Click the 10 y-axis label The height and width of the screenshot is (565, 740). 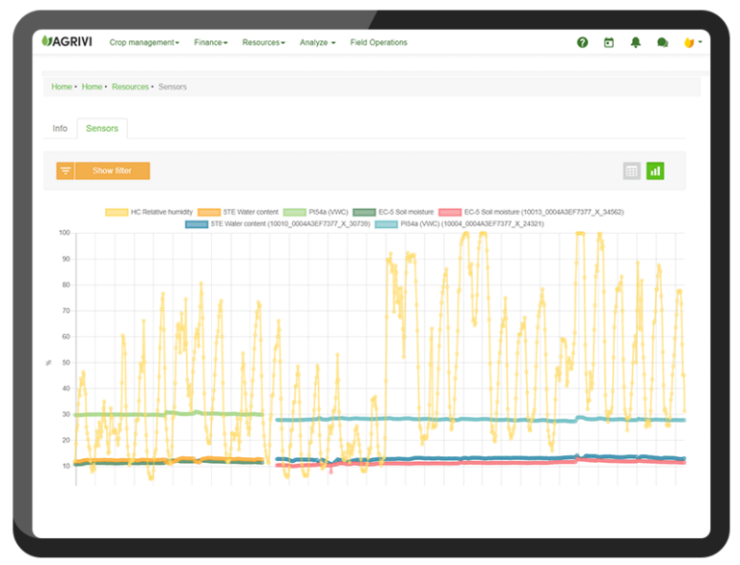(x=66, y=466)
